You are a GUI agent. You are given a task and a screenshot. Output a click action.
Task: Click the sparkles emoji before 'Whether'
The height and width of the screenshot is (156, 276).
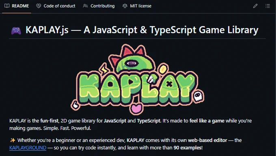(x=13, y=140)
